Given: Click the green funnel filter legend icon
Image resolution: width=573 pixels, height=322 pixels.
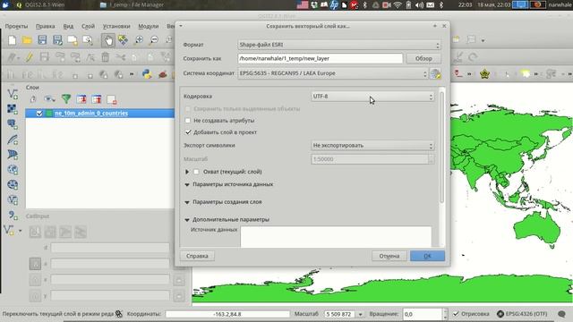Looking at the screenshot, I should tap(66, 99).
